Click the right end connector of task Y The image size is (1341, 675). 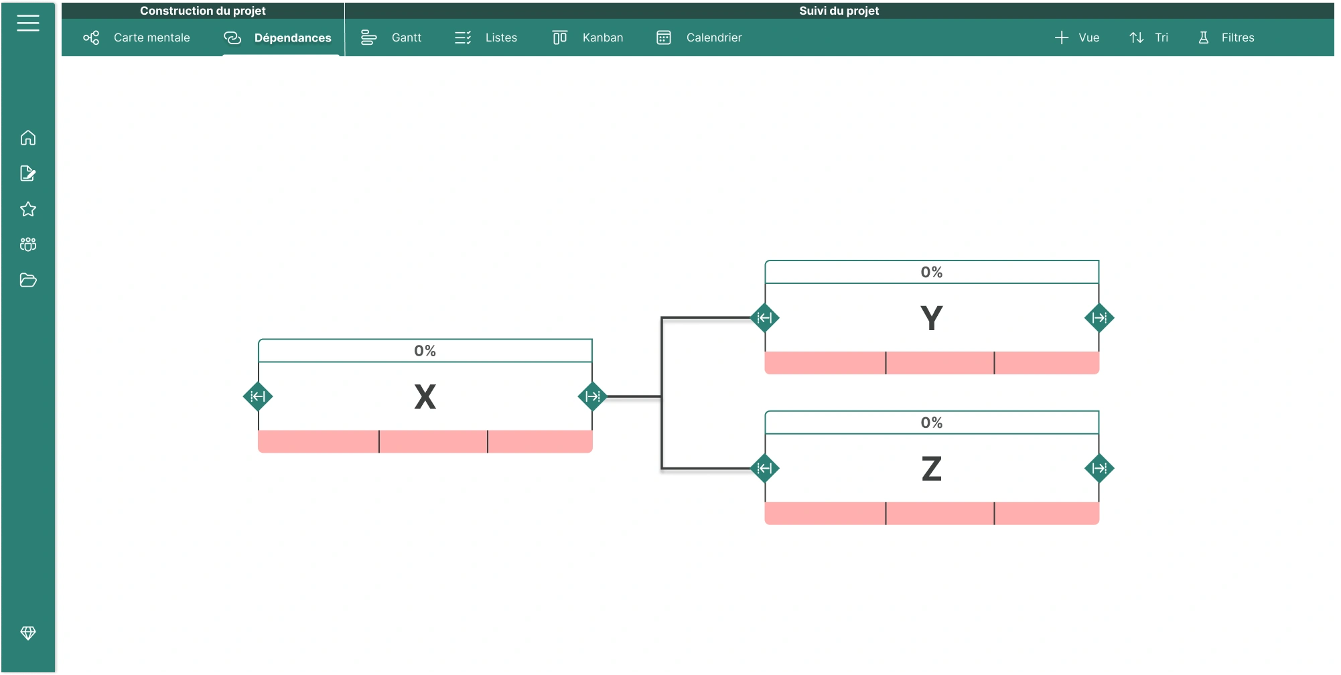click(1099, 317)
